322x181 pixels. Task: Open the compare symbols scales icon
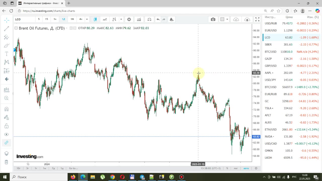point(149,19)
